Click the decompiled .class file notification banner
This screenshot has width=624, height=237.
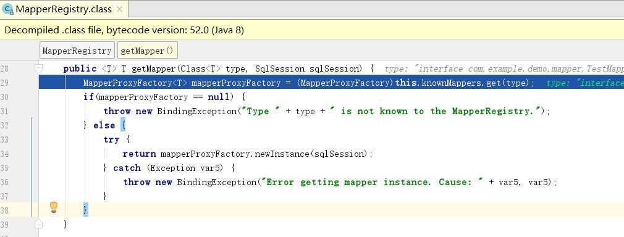312,30
